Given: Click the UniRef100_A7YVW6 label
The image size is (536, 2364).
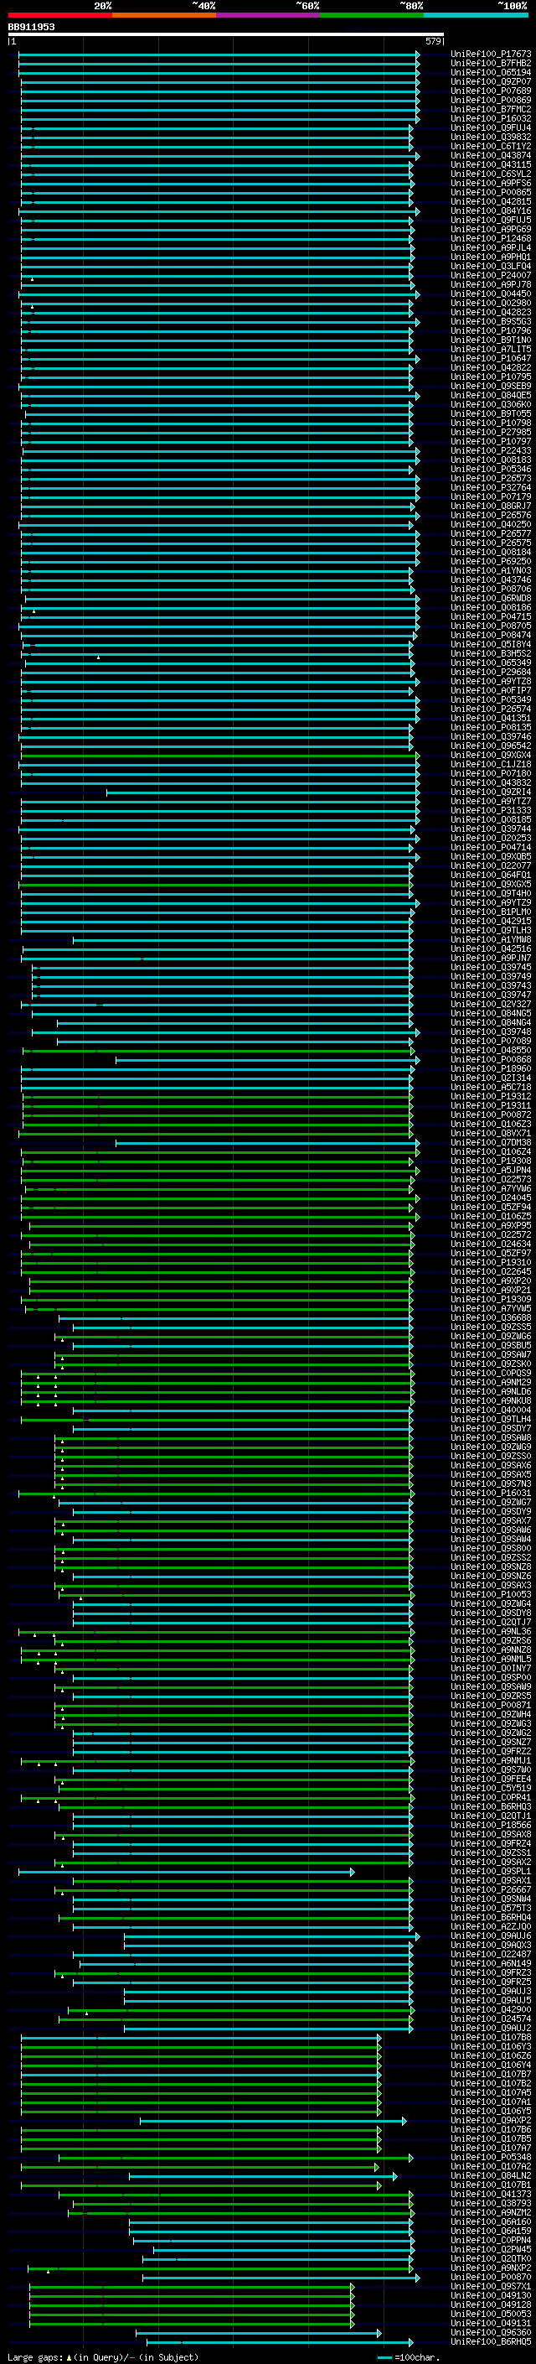Looking at the screenshot, I should 490,1189.
